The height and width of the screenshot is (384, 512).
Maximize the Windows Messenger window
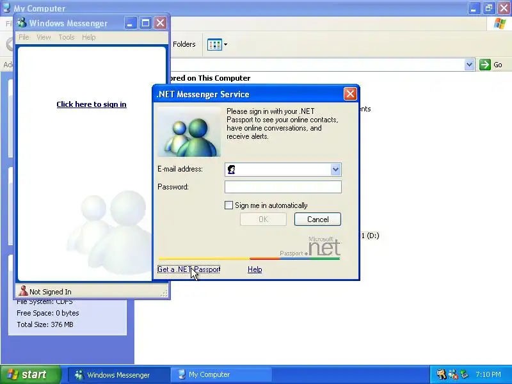145,23
